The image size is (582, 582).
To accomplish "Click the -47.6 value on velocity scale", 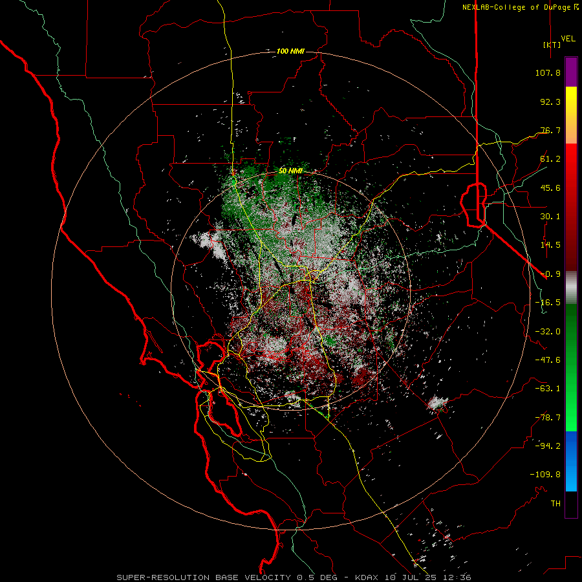I will click(548, 360).
